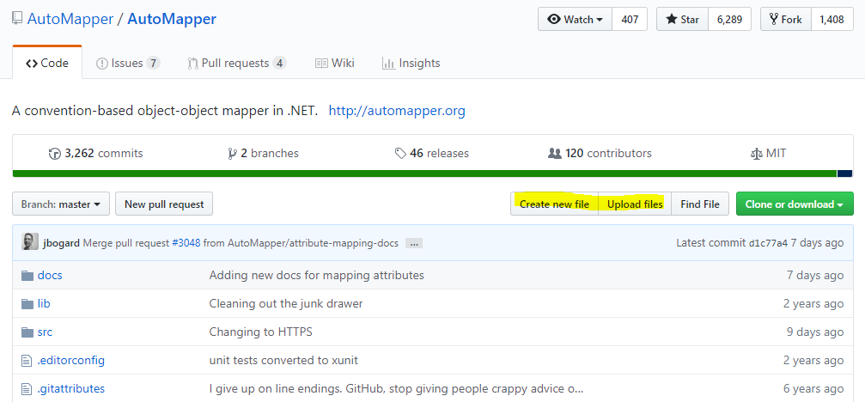The image size is (865, 402).
Task: Open the .gitattributes file
Action: [x=71, y=389]
